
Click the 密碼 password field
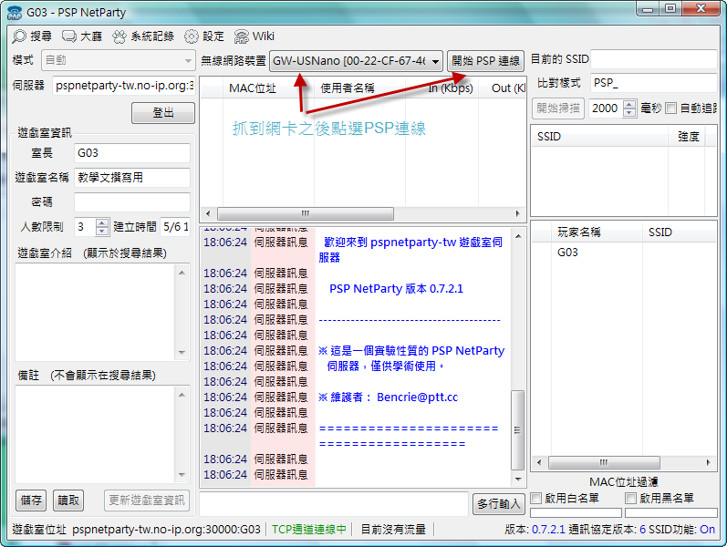pyautogui.click(x=132, y=202)
